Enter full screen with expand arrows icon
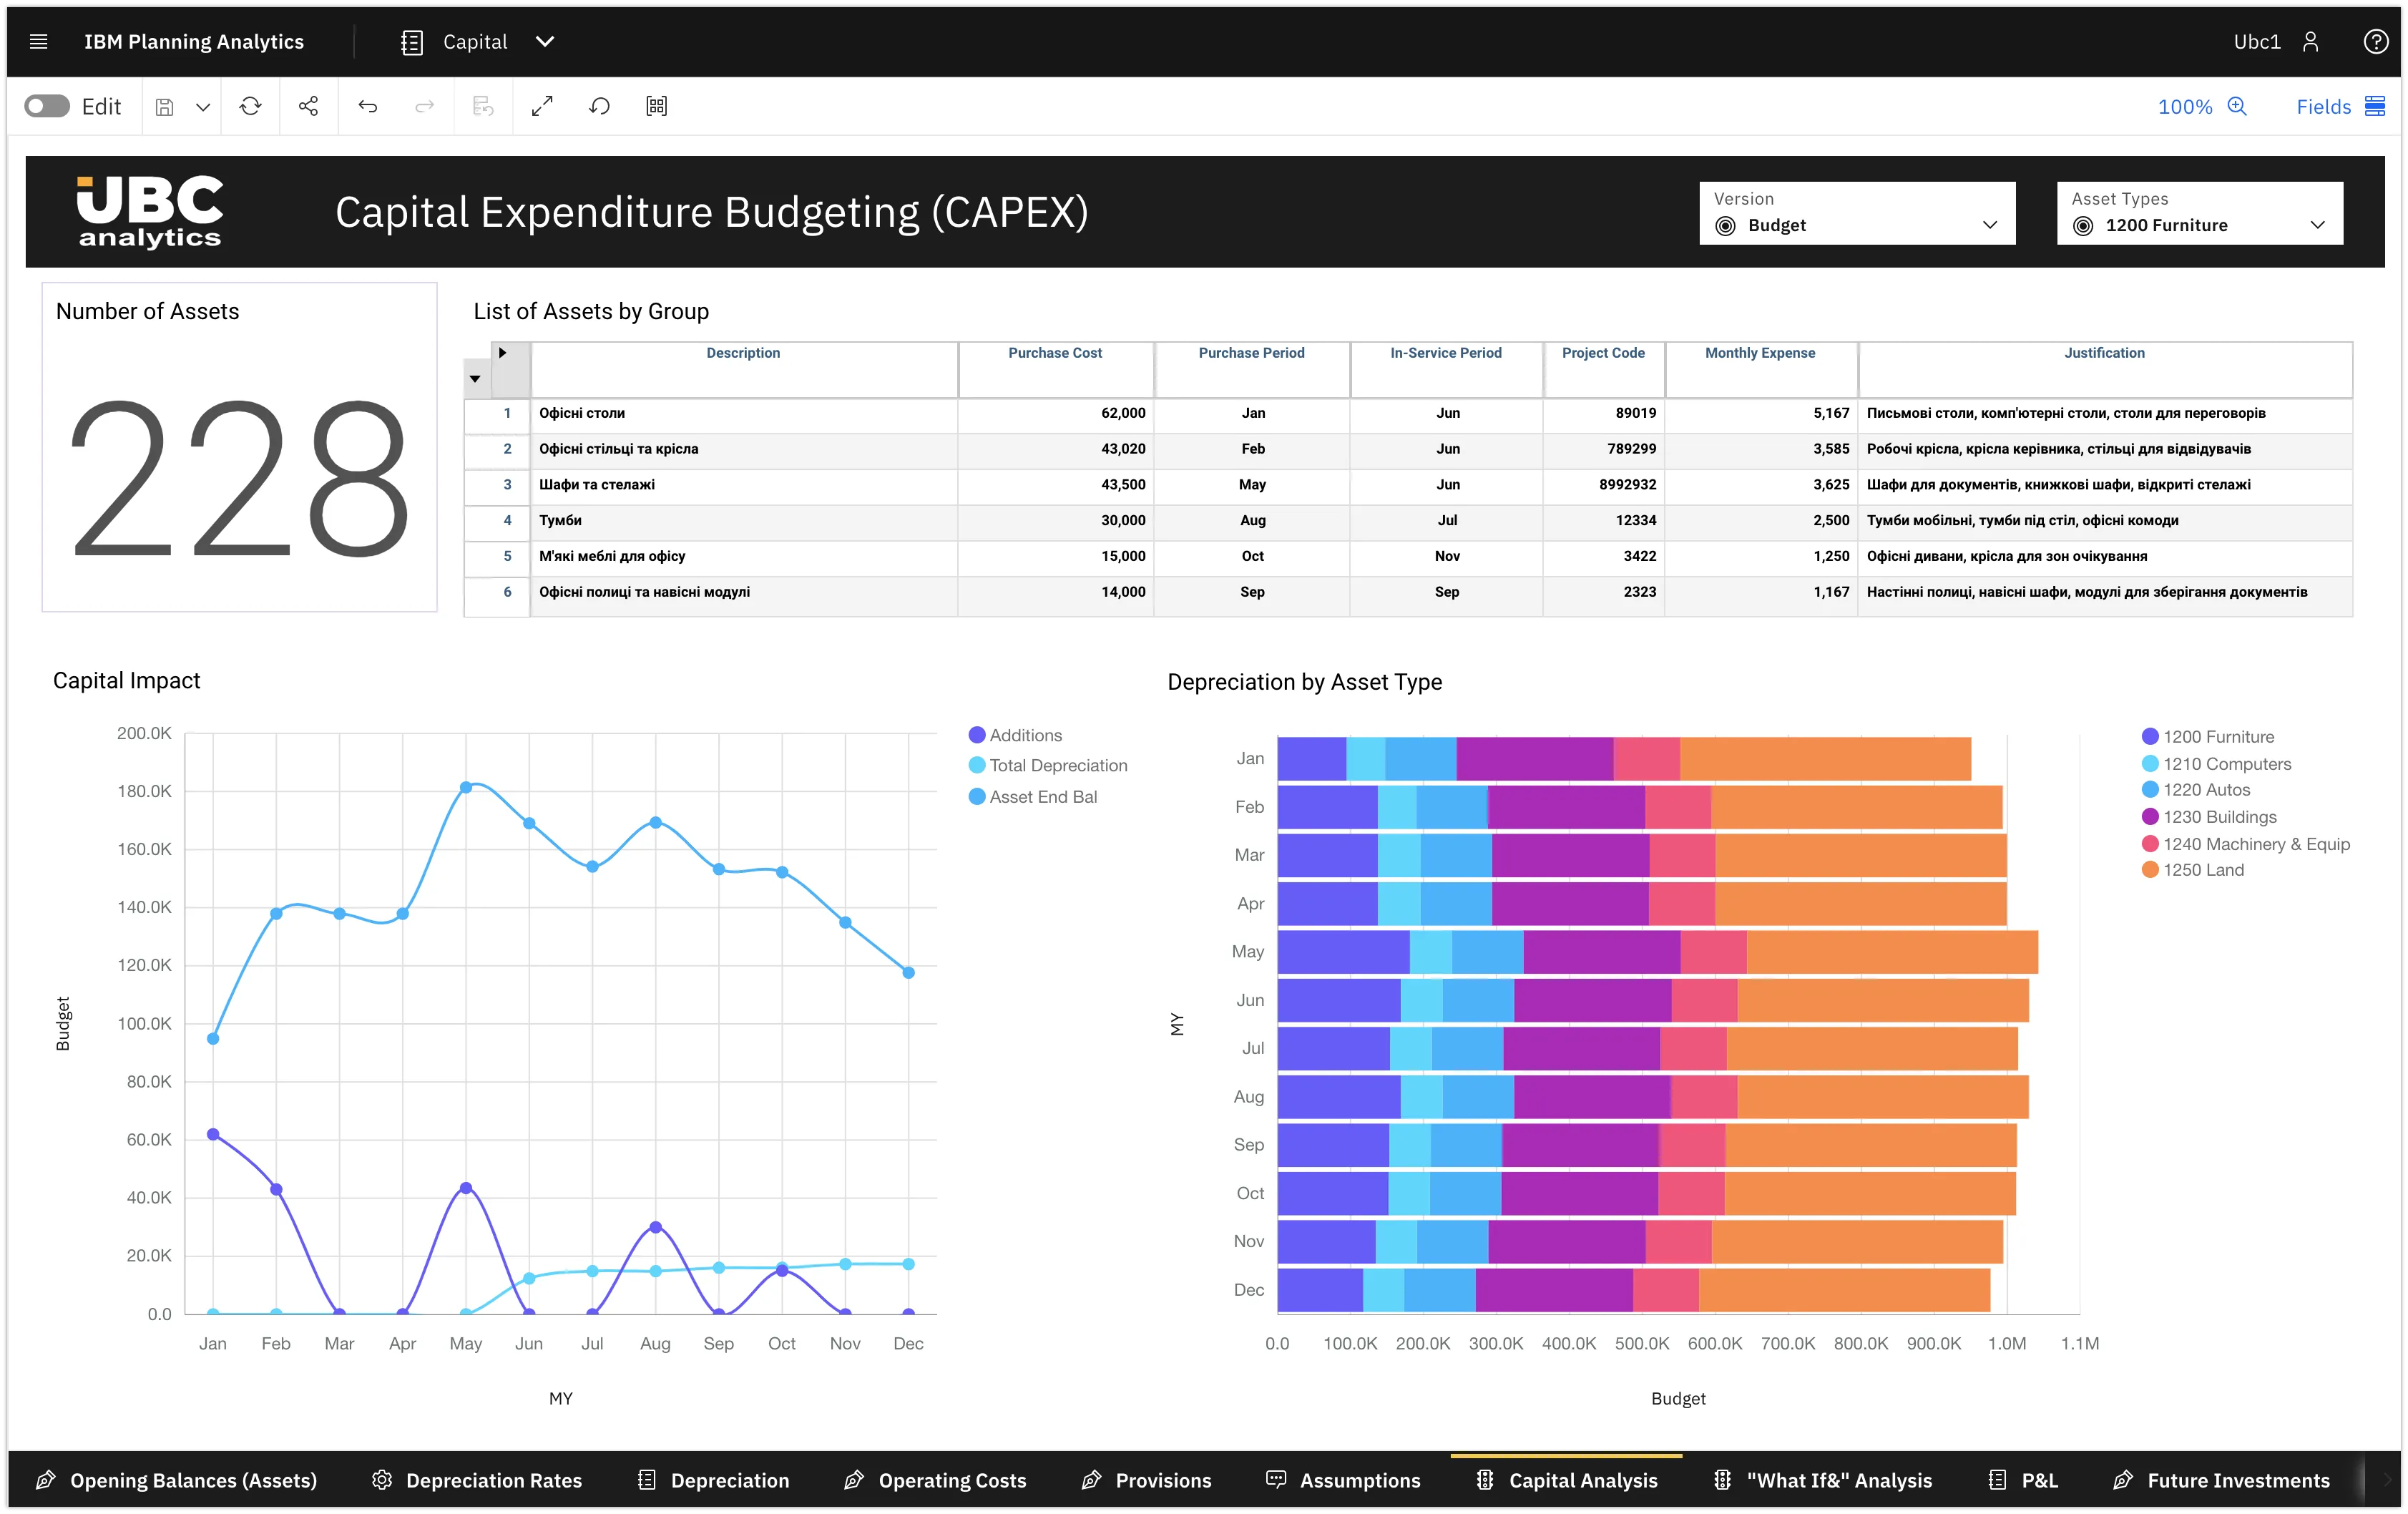Image resolution: width=2408 pixels, height=1514 pixels. click(542, 106)
